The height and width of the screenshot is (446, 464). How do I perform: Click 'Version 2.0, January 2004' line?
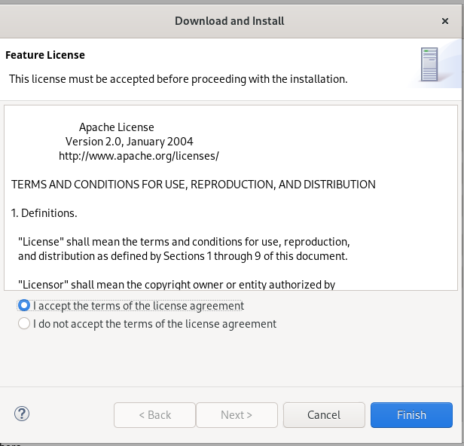point(129,142)
